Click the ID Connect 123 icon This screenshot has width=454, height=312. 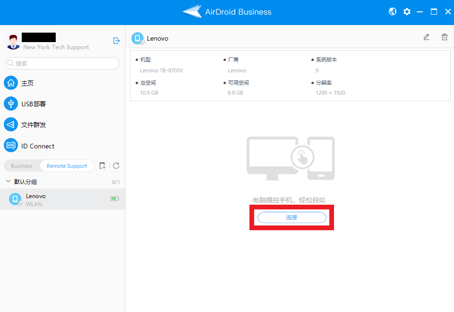11,146
